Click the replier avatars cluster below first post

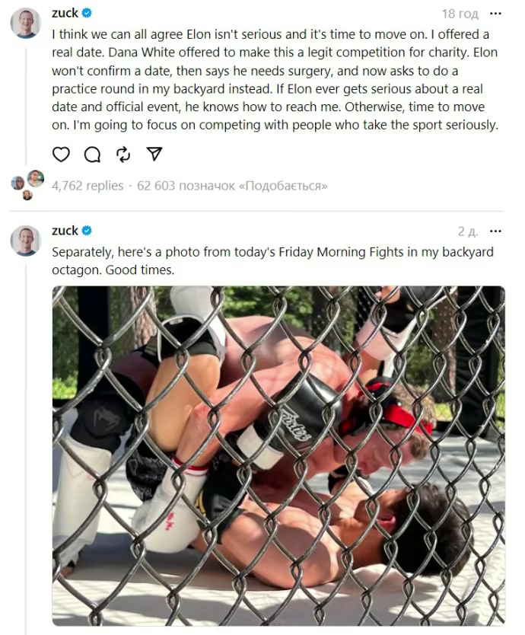[x=27, y=185]
